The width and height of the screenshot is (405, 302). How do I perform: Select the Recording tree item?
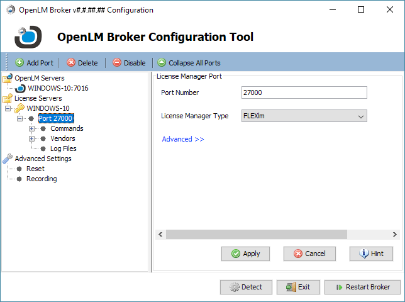coord(42,179)
